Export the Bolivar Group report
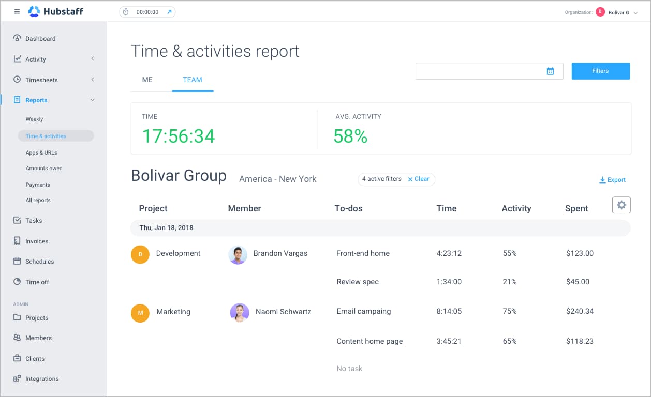Viewport: 651px width, 397px height. (613, 179)
